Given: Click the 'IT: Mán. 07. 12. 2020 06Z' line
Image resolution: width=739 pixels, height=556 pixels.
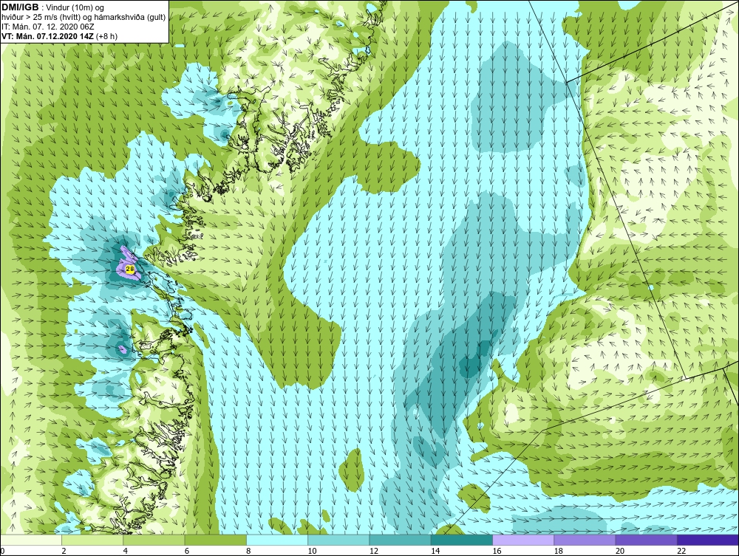Looking at the screenshot, I should (47, 27).
